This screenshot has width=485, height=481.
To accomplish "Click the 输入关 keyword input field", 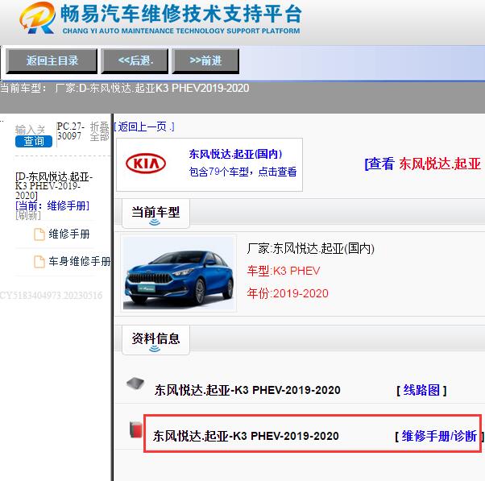I will click(x=31, y=129).
